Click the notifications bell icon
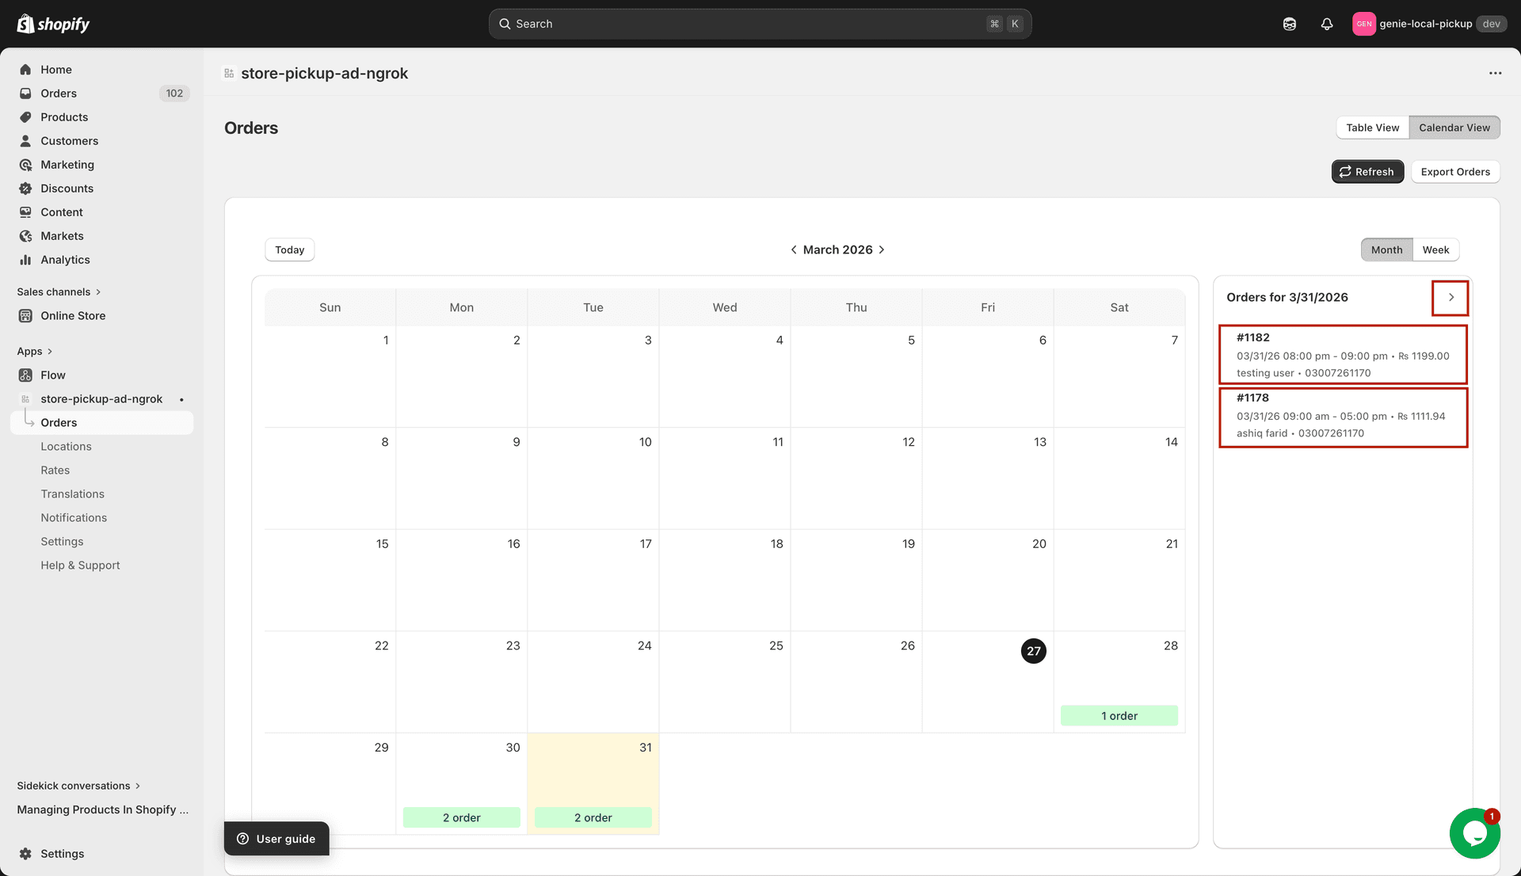This screenshot has height=876, width=1521. [x=1327, y=24]
